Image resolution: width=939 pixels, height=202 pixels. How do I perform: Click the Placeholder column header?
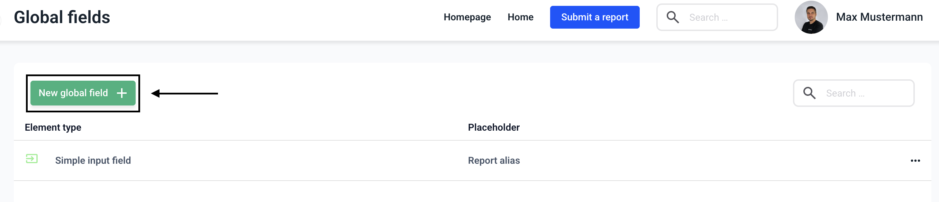pyautogui.click(x=494, y=128)
